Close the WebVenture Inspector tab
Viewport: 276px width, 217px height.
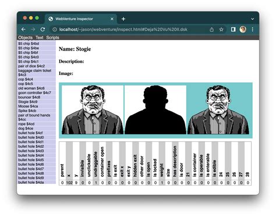(112, 19)
